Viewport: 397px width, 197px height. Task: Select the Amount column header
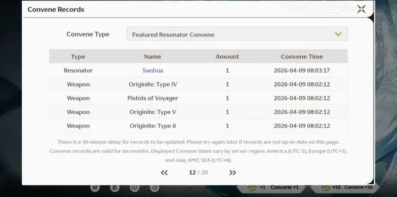227,57
